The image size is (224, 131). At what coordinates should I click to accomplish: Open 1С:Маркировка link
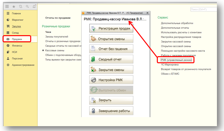[x=170, y=65]
